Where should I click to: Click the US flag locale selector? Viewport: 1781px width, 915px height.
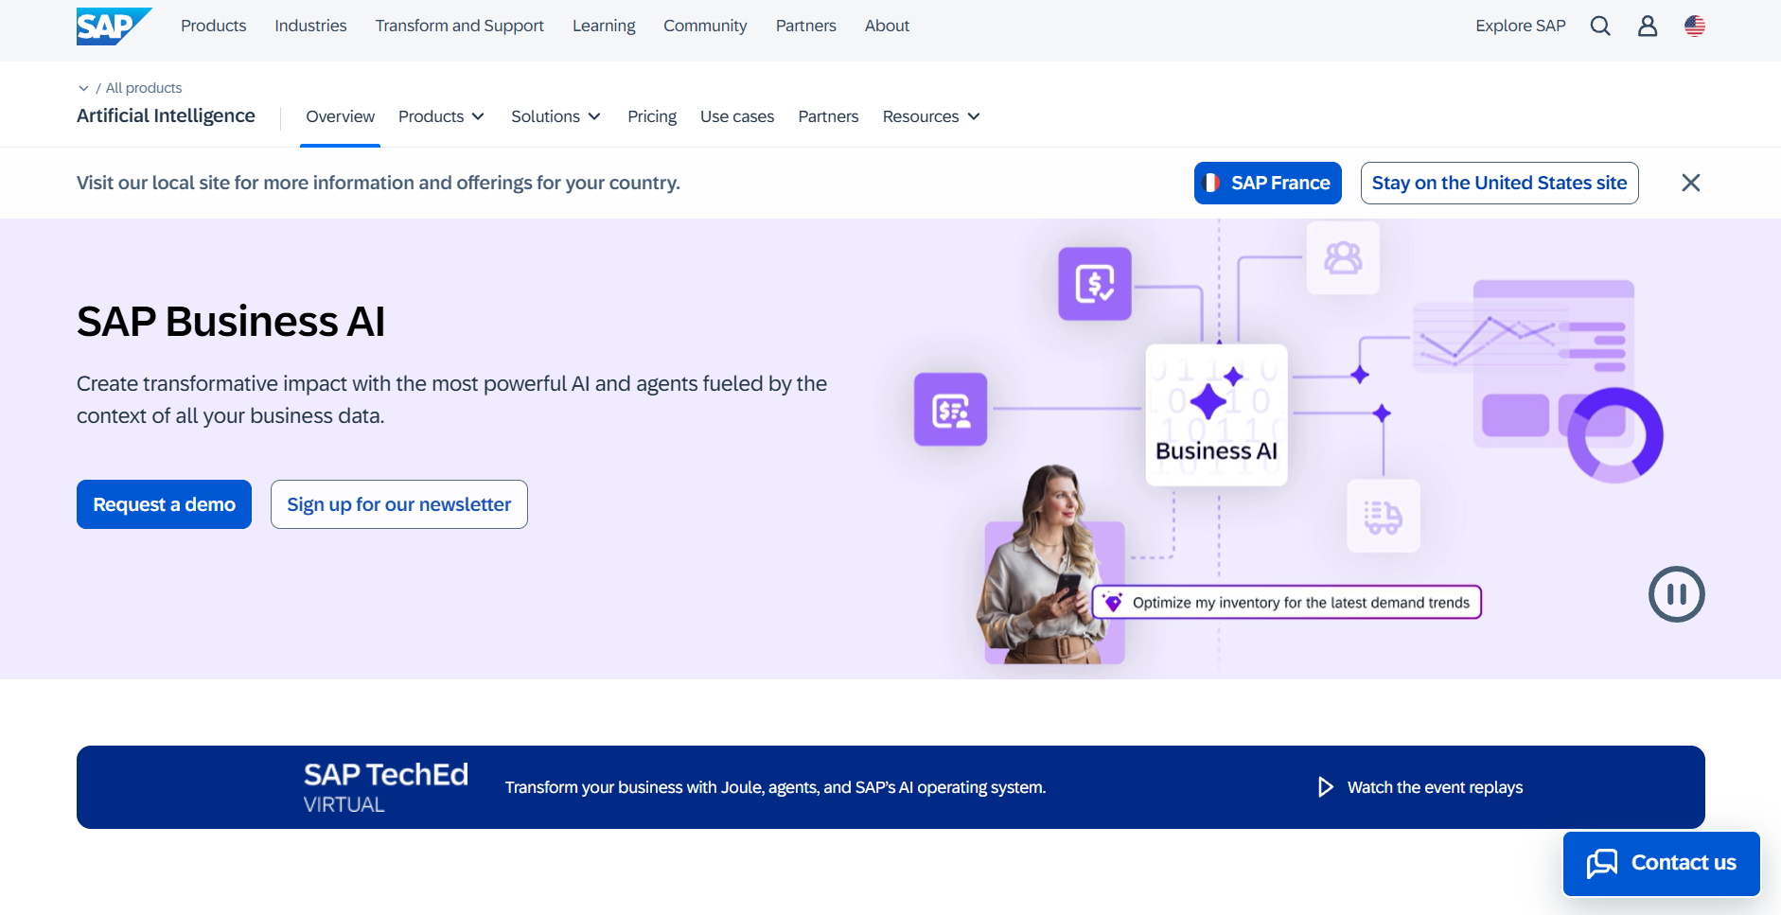coord(1694,26)
